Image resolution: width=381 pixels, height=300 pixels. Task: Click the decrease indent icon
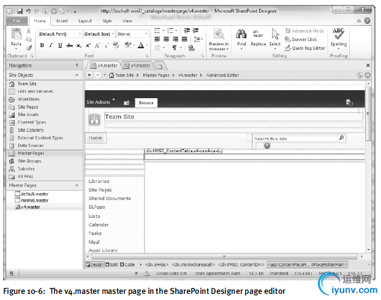tap(187, 31)
